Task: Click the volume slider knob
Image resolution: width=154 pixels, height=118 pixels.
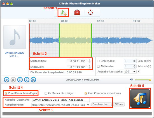Action: [150, 80]
